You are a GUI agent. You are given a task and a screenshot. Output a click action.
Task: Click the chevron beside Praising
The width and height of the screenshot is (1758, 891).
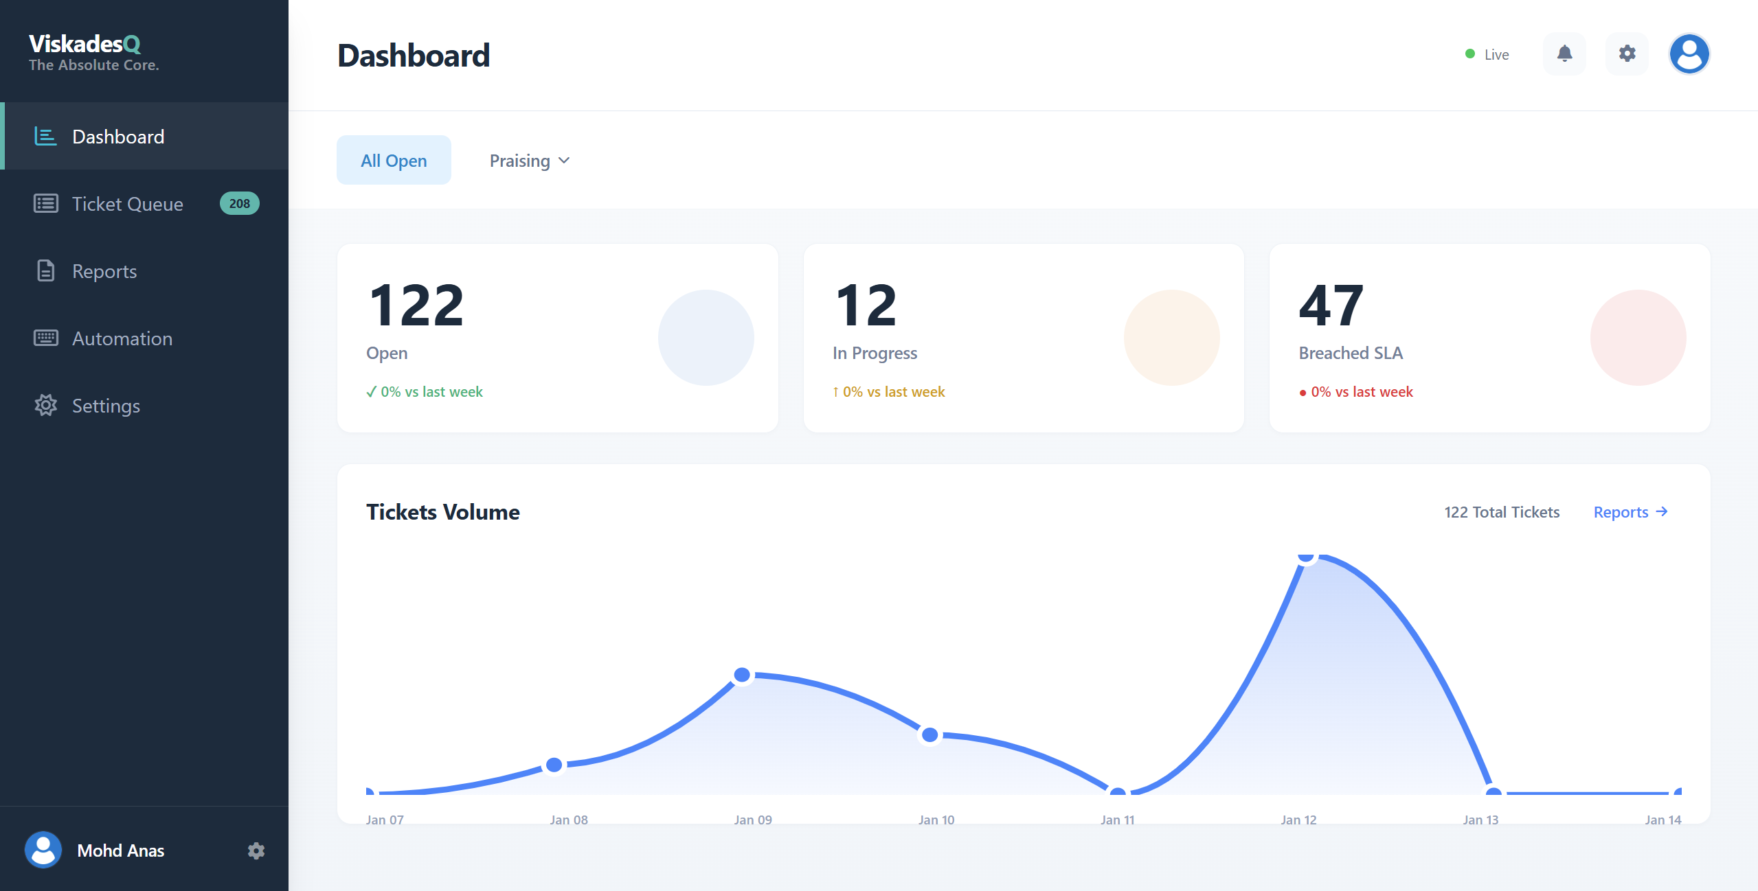click(x=564, y=161)
